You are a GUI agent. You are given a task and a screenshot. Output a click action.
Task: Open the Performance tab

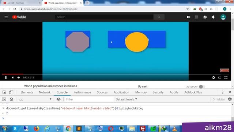pyautogui.click(x=82, y=92)
